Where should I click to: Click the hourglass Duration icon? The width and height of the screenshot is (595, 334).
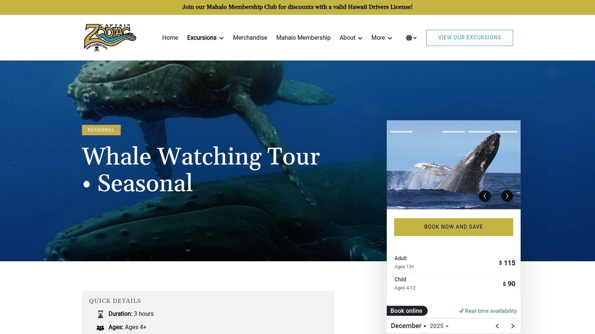click(100, 314)
